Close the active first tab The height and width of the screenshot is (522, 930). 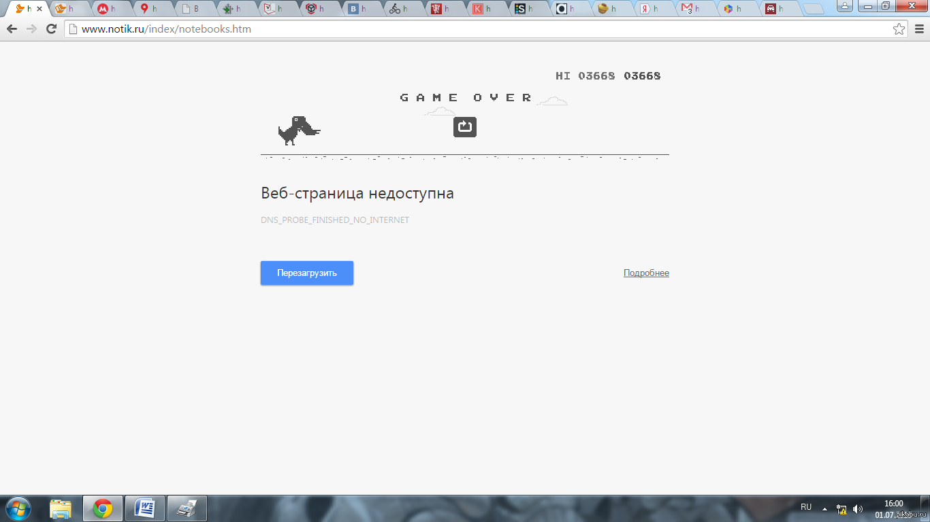coord(39,9)
